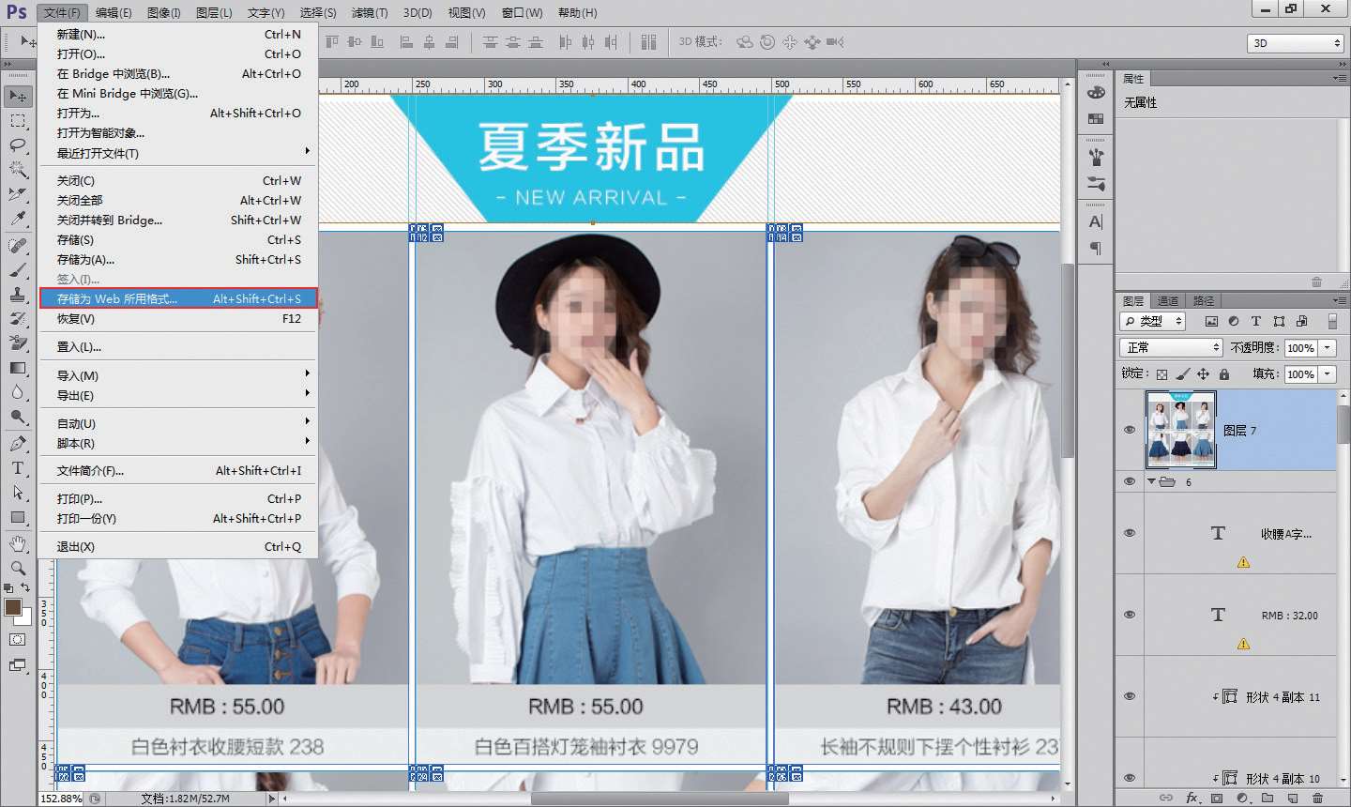Lock all with padlock icon
The image size is (1351, 807).
pos(1223,373)
